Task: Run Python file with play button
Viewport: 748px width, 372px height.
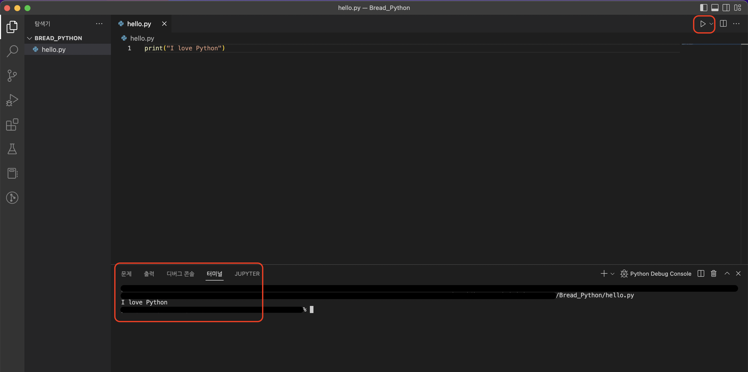Action: coord(702,24)
